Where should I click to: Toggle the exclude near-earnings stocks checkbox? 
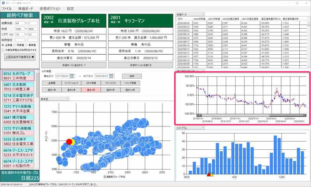3,50
